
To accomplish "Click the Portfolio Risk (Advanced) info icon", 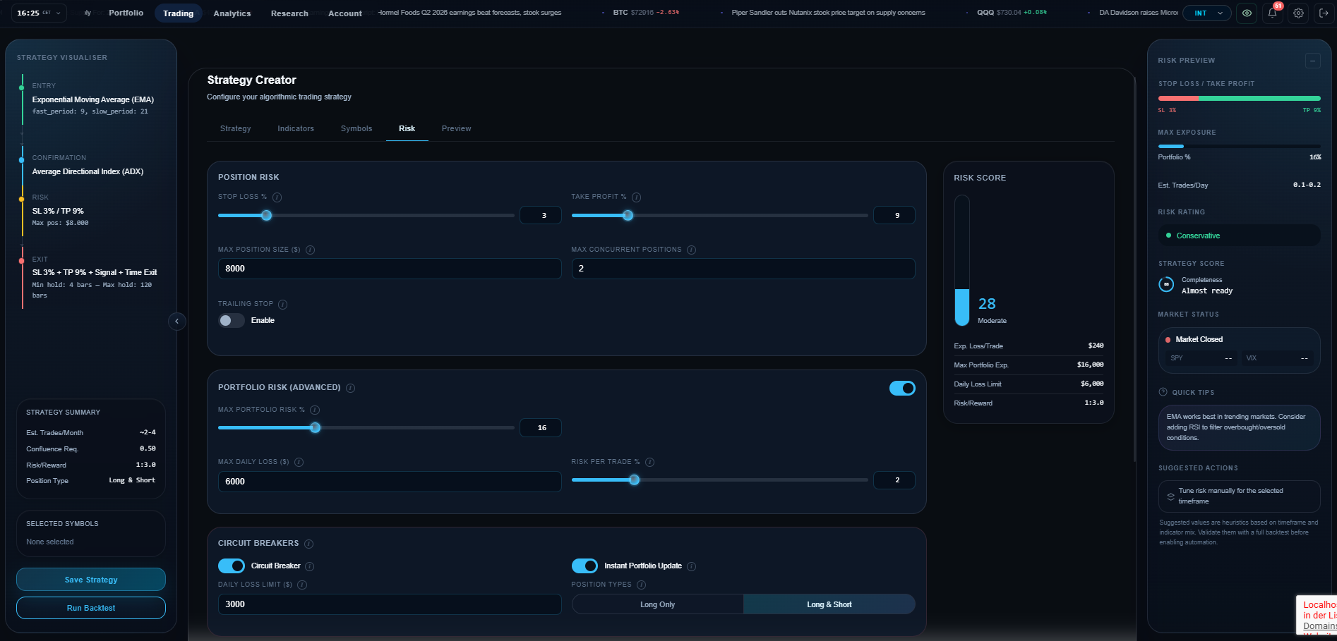I will [x=351, y=388].
